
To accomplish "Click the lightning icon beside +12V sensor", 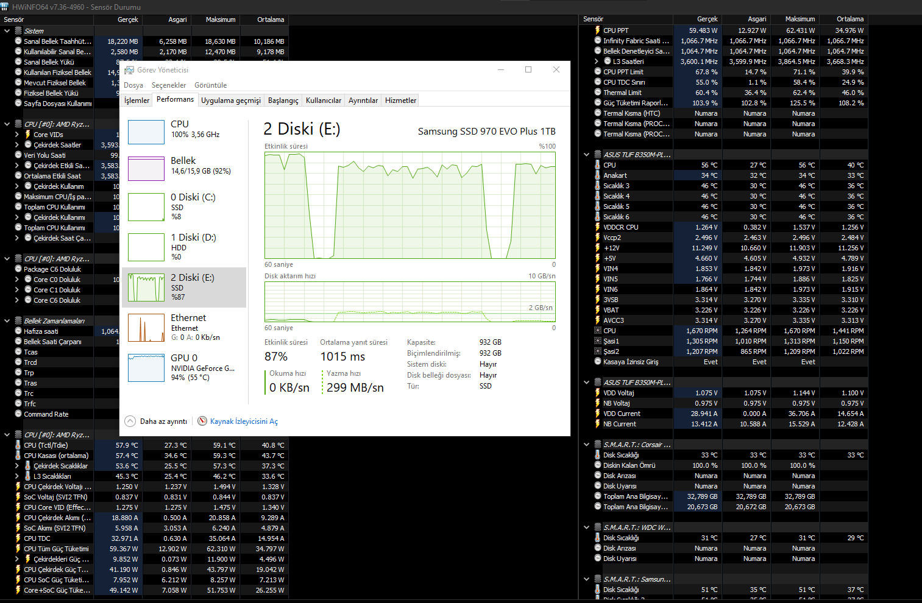I will 598,247.
